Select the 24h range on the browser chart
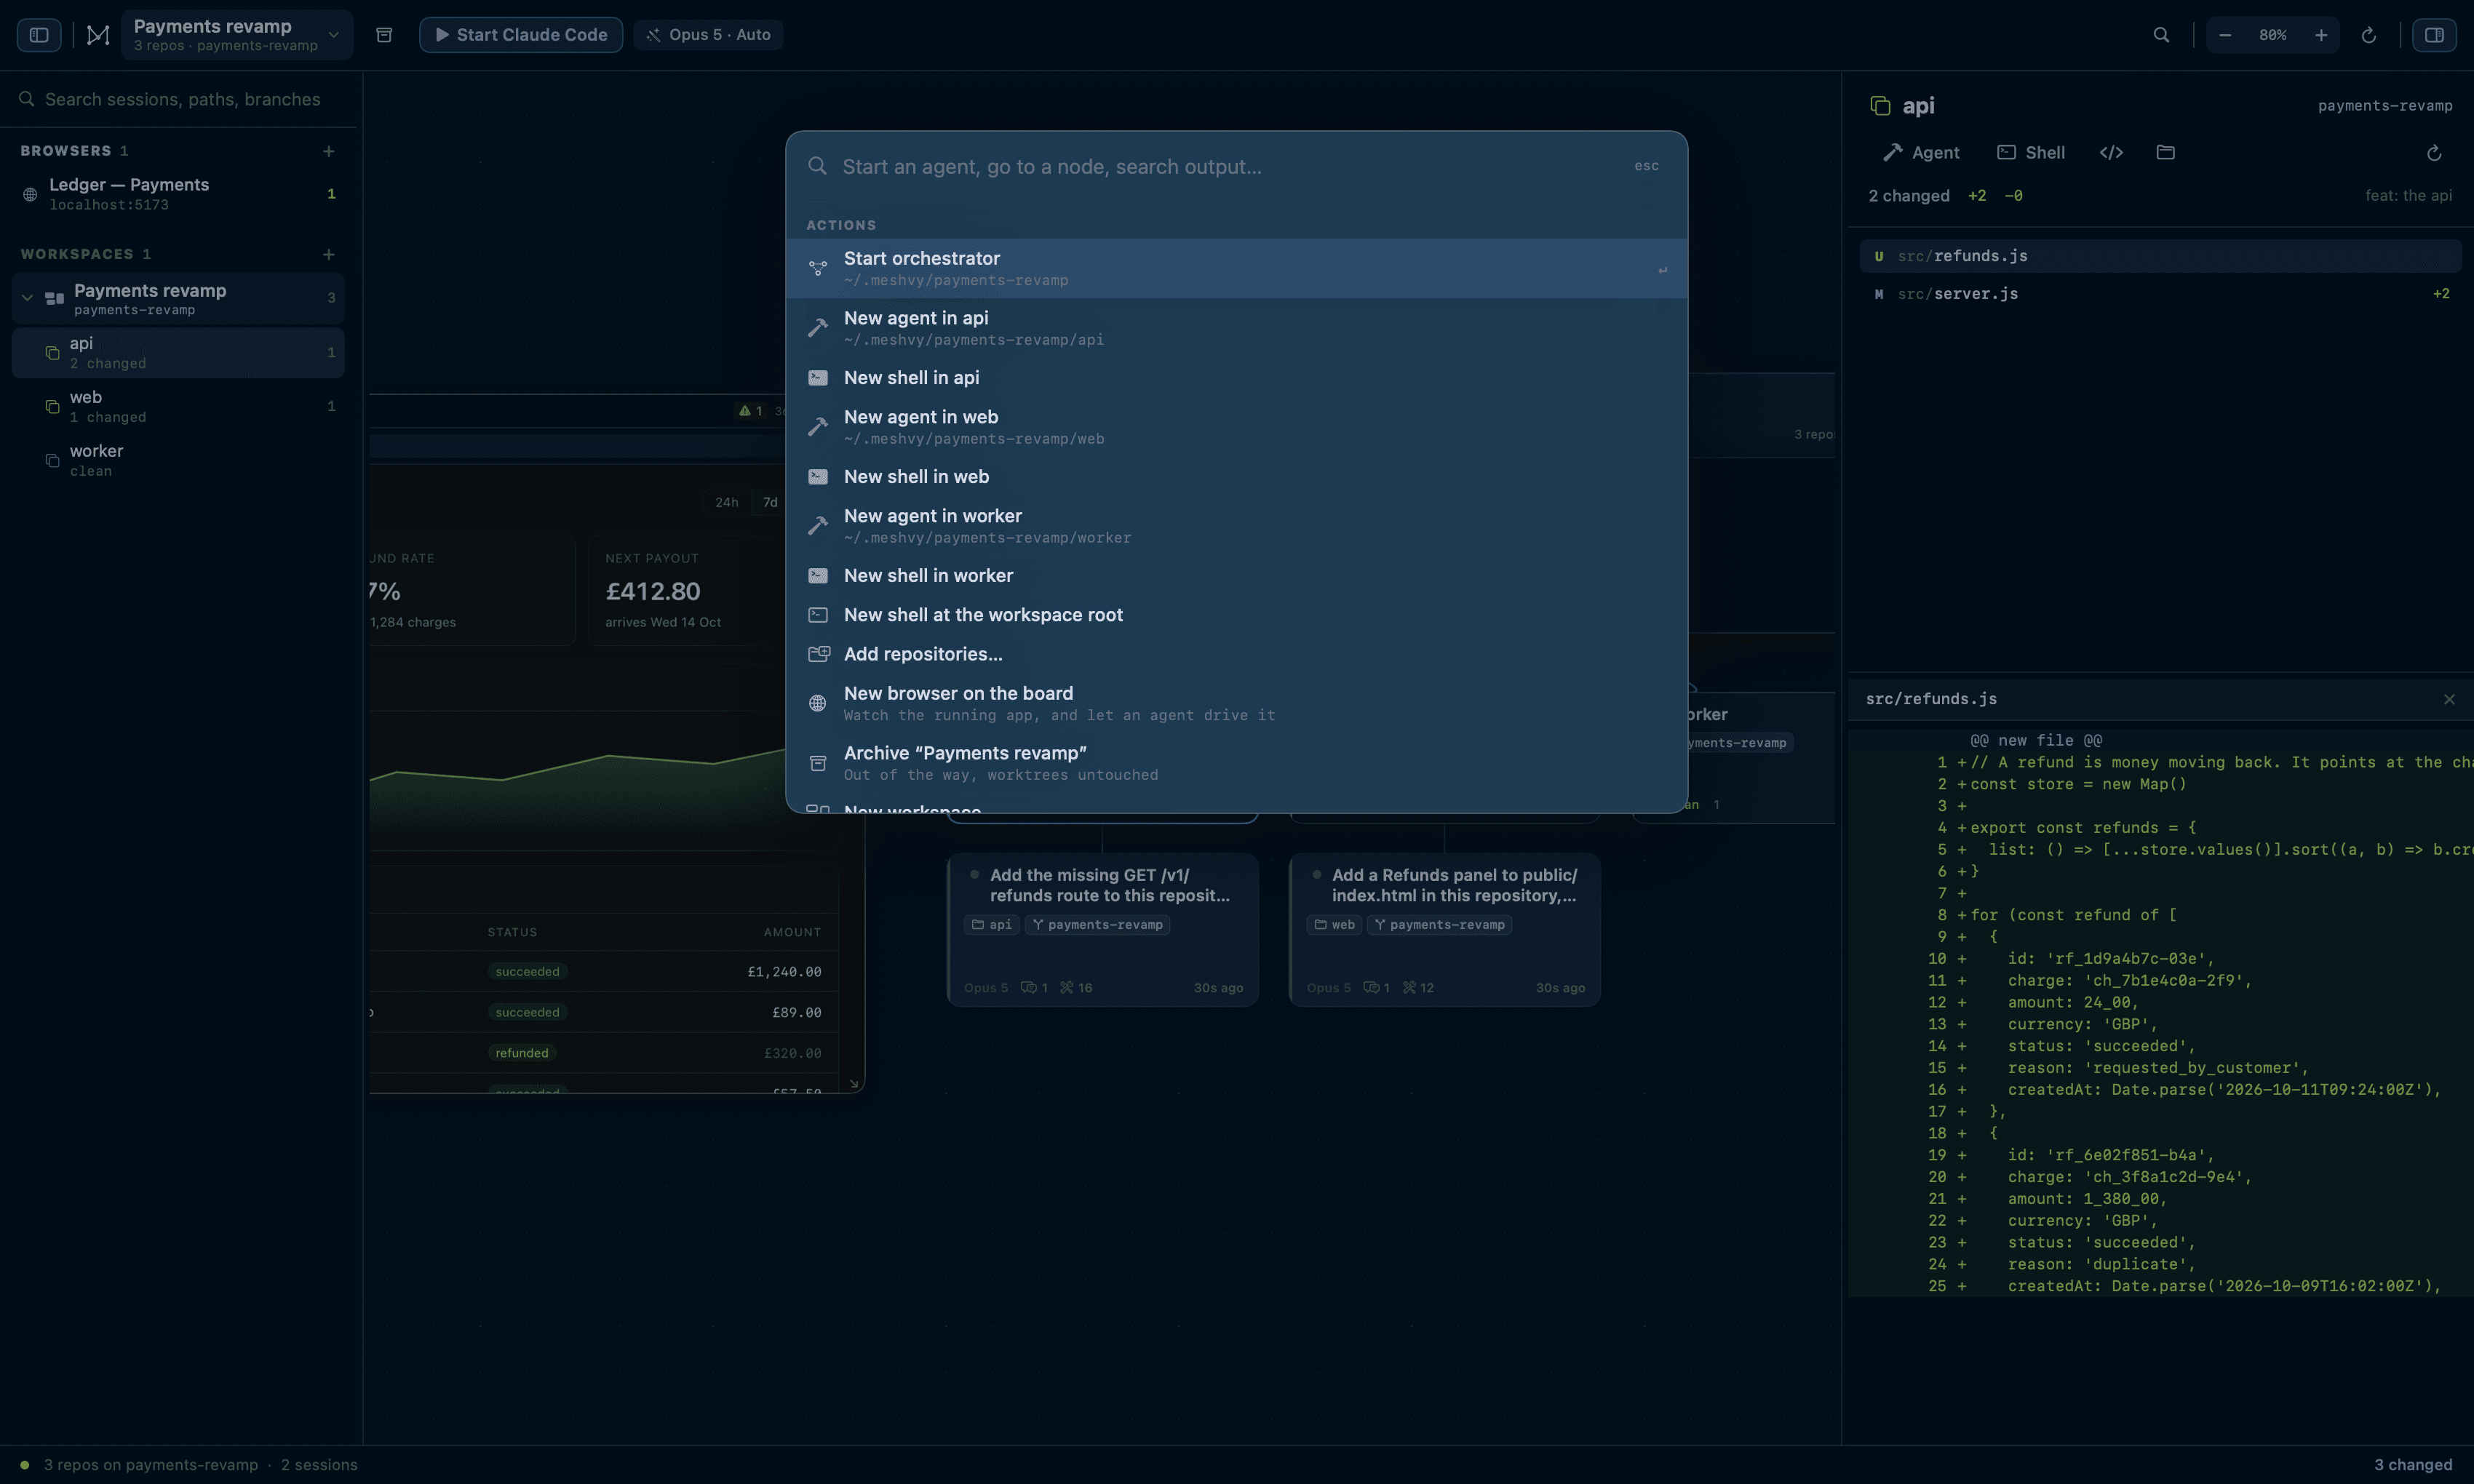This screenshot has width=2474, height=1484. pyautogui.click(x=727, y=503)
